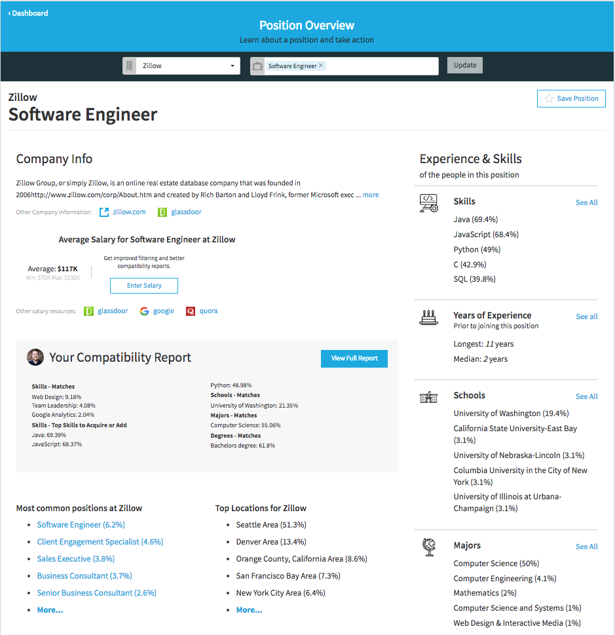Click the Years of Experience cake icon

[428, 317]
